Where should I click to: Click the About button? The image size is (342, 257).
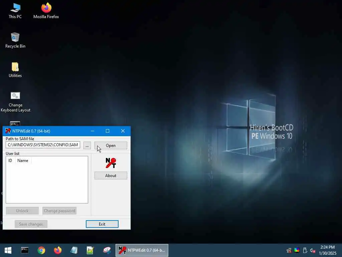(111, 176)
